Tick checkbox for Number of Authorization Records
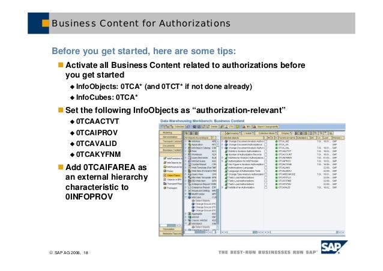Screen dimensions: 383x271 [x=266, y=154]
